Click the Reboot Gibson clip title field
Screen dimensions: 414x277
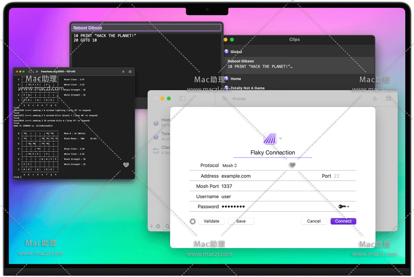tap(146, 28)
